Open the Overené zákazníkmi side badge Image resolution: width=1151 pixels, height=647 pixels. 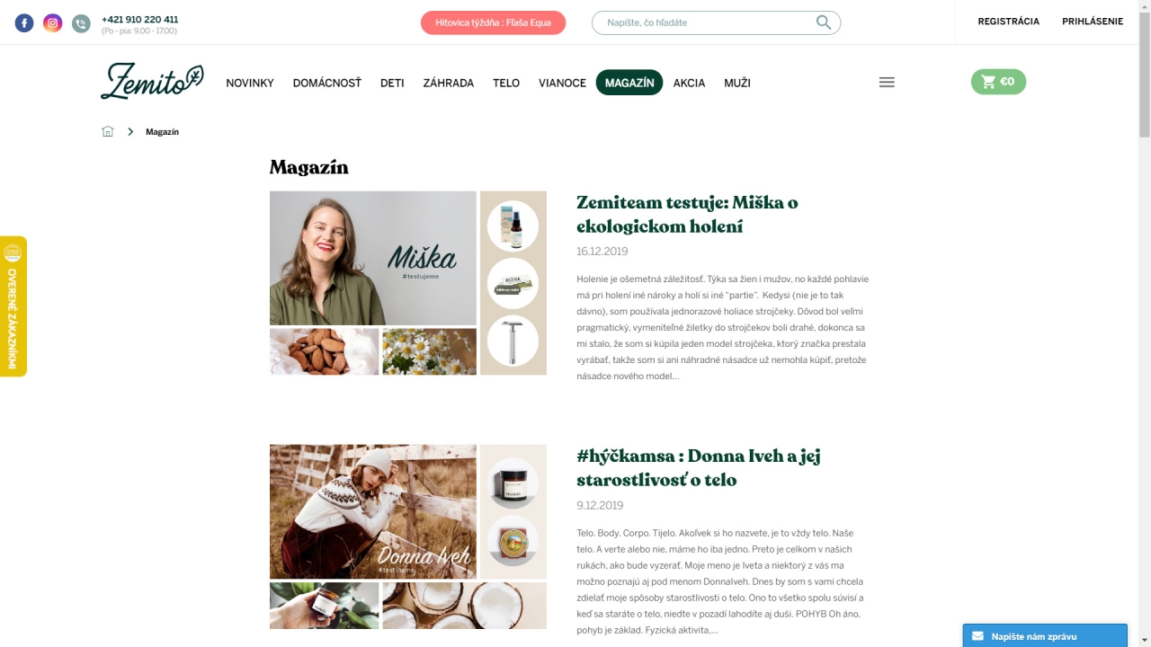tap(13, 306)
